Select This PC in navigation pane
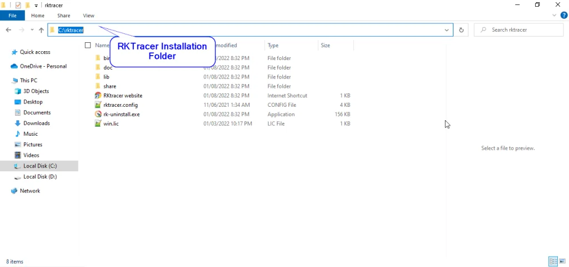The image size is (569, 267). click(x=28, y=81)
